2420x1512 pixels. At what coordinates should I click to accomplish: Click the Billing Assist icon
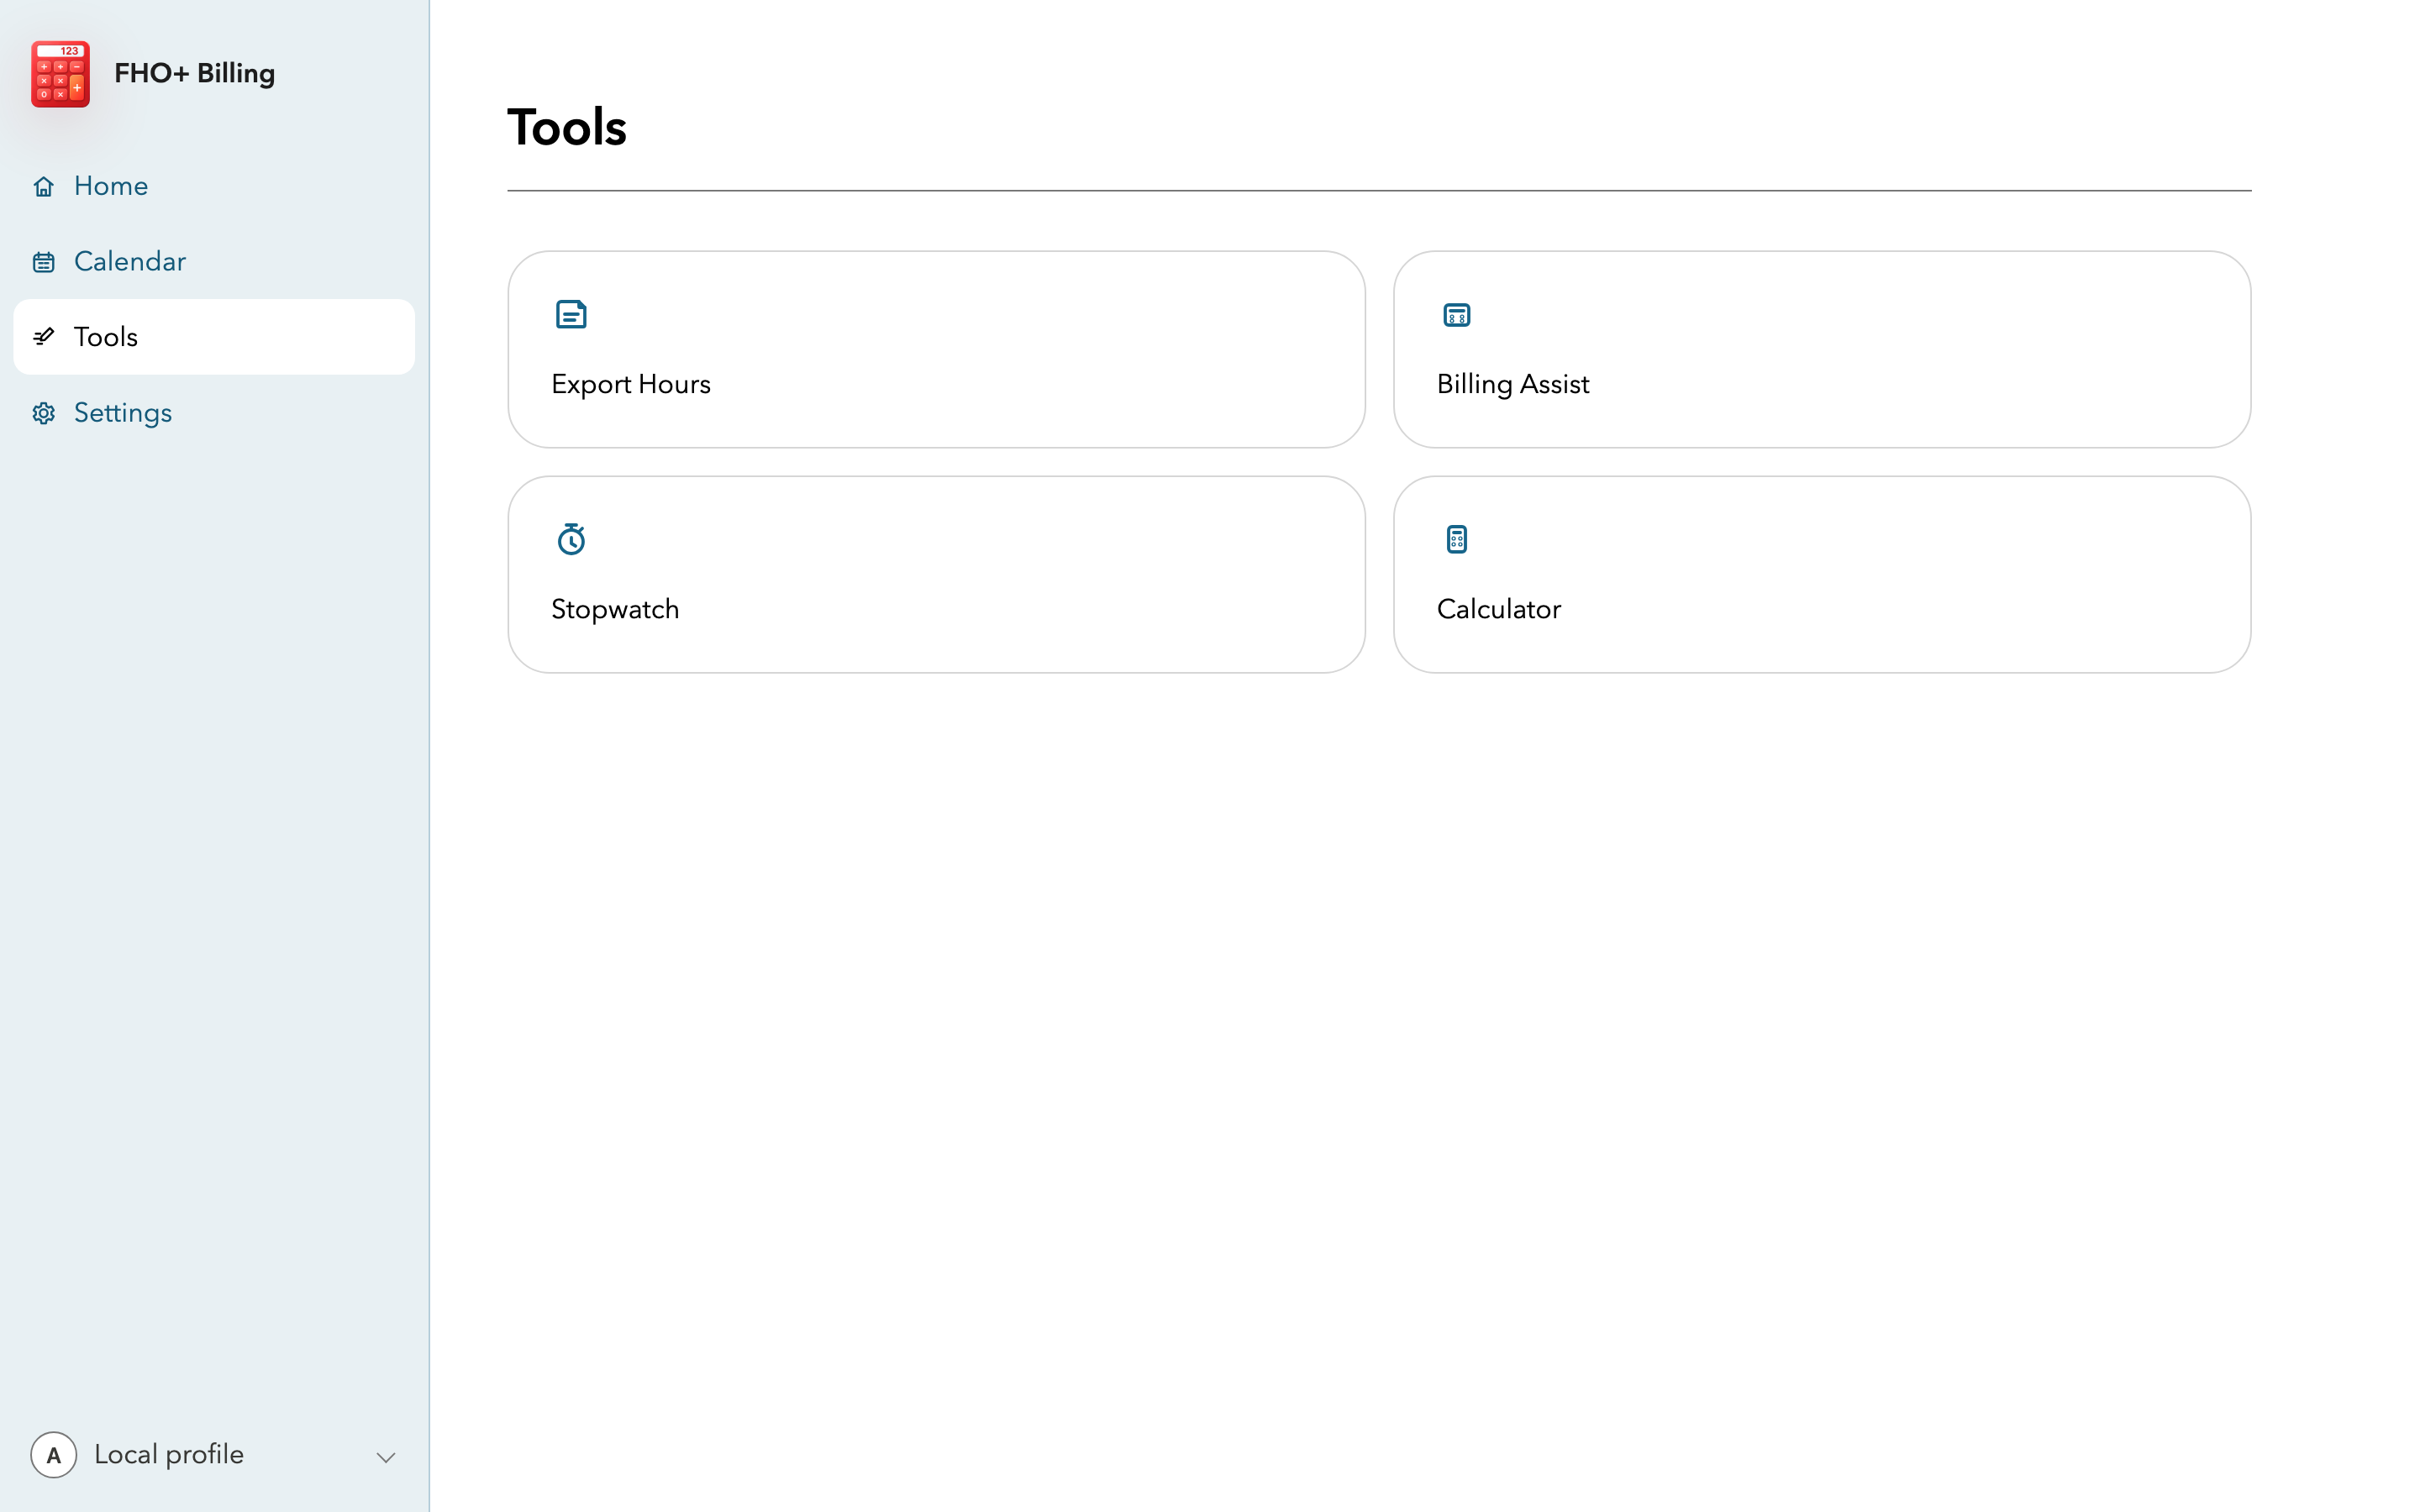tap(1457, 315)
